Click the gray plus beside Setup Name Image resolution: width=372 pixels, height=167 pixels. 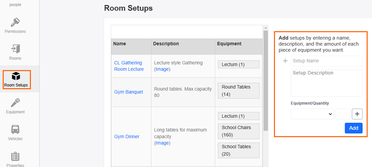(285, 61)
